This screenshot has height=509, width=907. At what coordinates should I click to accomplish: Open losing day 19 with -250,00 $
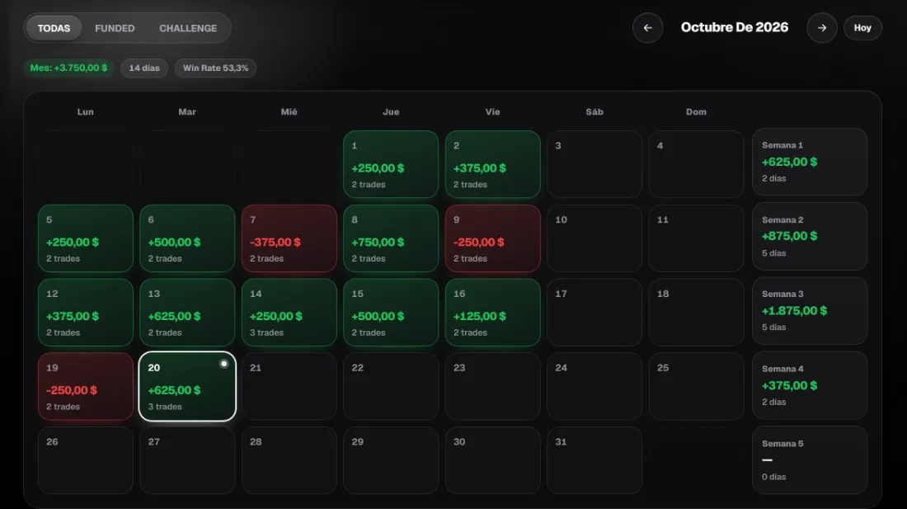(x=85, y=386)
